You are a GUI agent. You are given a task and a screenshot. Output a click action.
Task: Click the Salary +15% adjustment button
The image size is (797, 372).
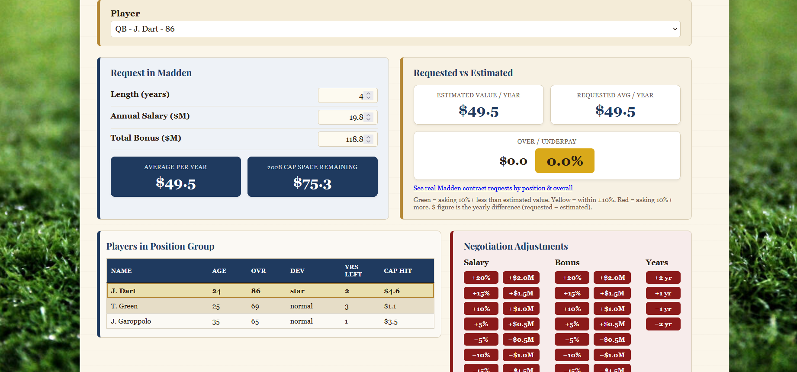click(x=481, y=293)
